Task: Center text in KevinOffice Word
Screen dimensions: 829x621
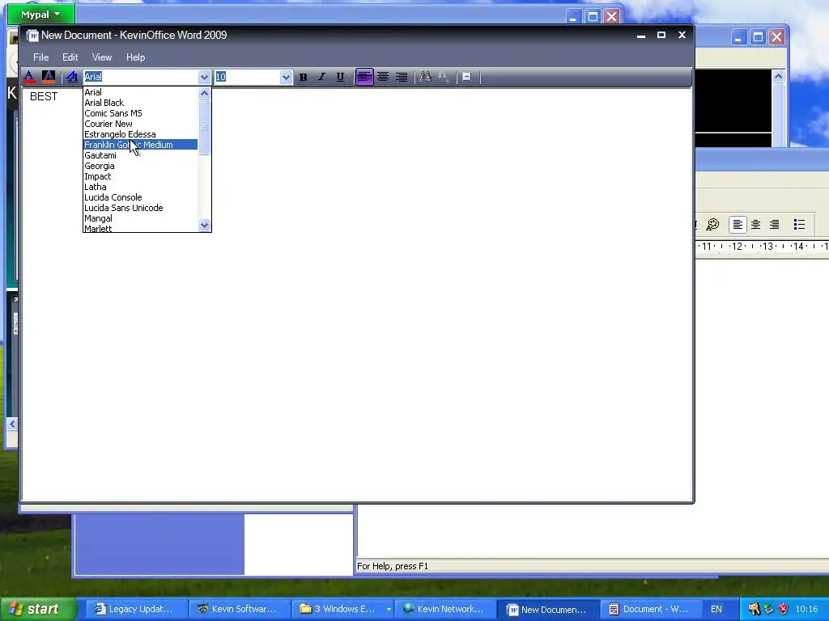Action: [383, 77]
